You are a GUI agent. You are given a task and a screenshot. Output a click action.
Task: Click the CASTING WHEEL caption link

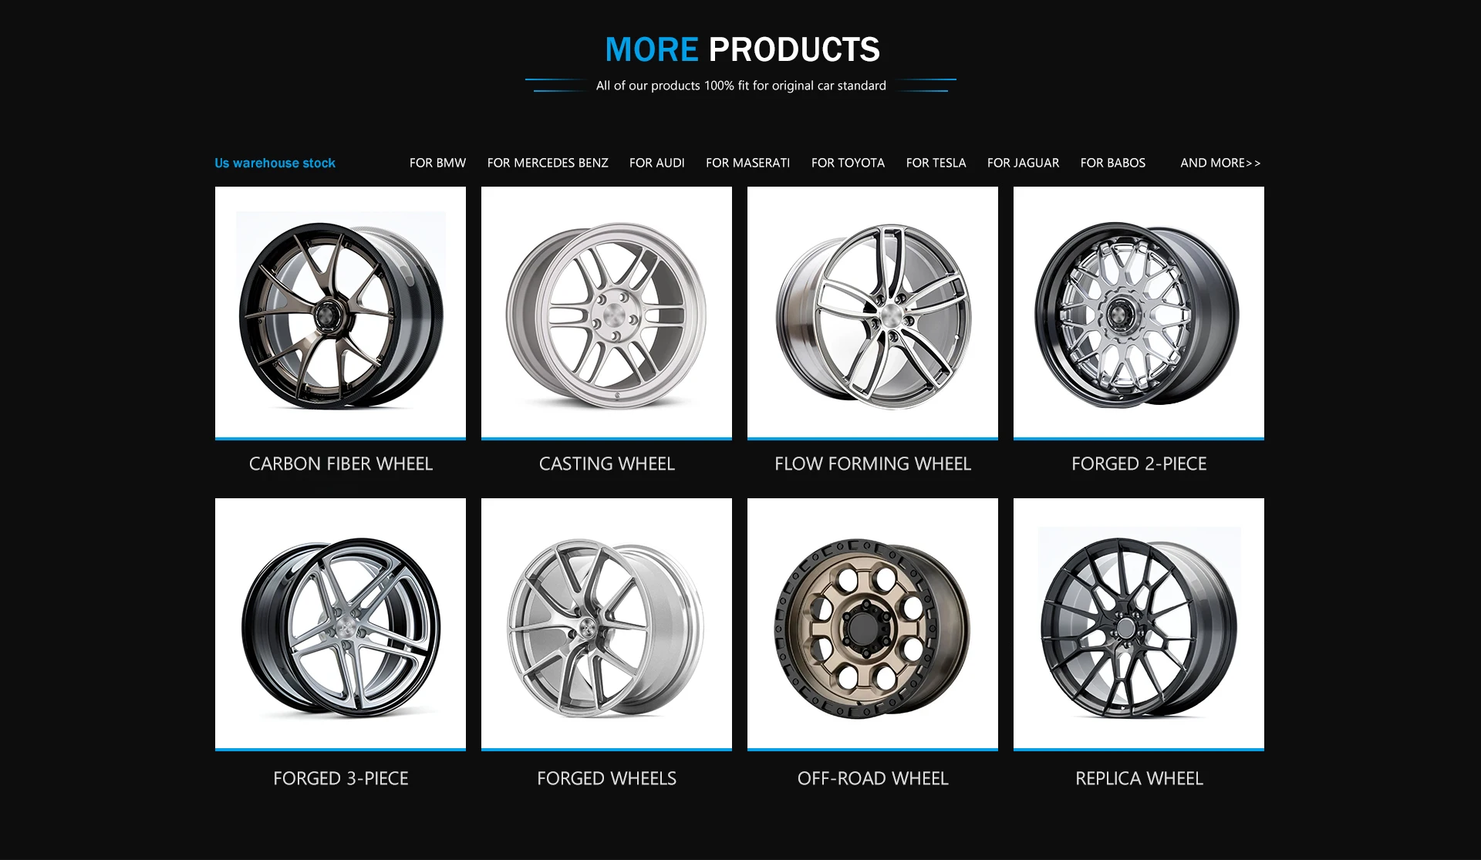606,464
